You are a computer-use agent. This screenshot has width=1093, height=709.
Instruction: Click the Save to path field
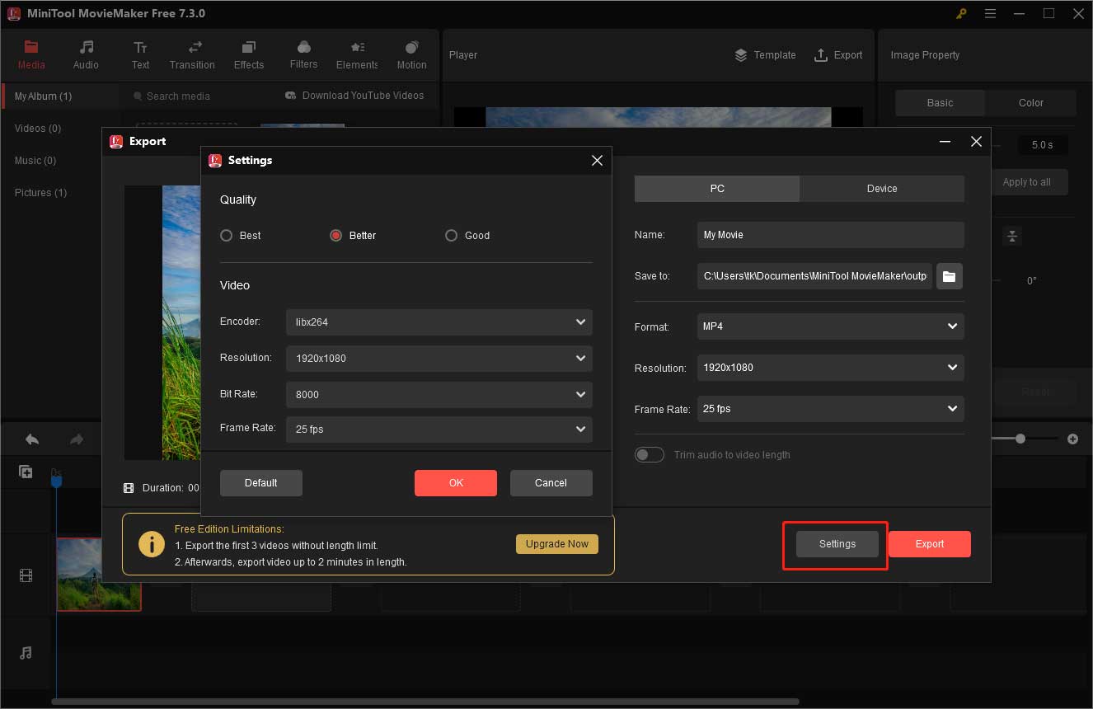[815, 276]
